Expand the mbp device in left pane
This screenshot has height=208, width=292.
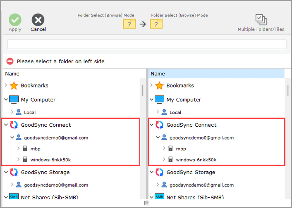19,149
